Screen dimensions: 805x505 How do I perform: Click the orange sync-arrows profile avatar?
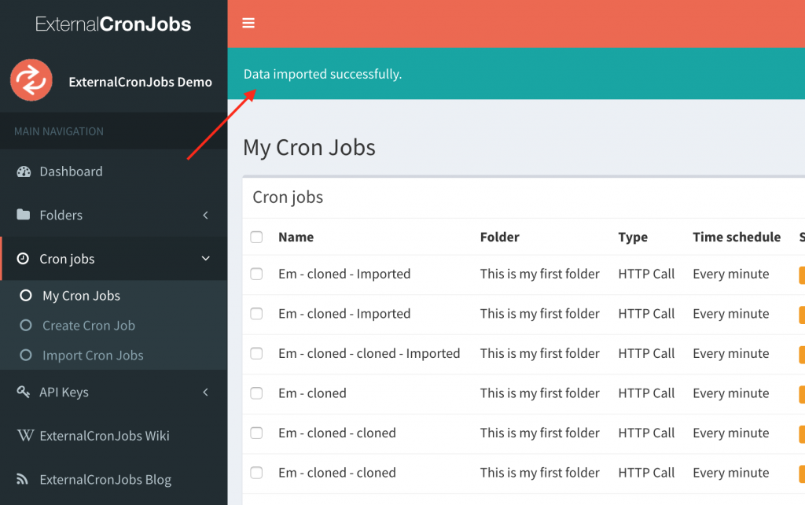click(x=31, y=80)
